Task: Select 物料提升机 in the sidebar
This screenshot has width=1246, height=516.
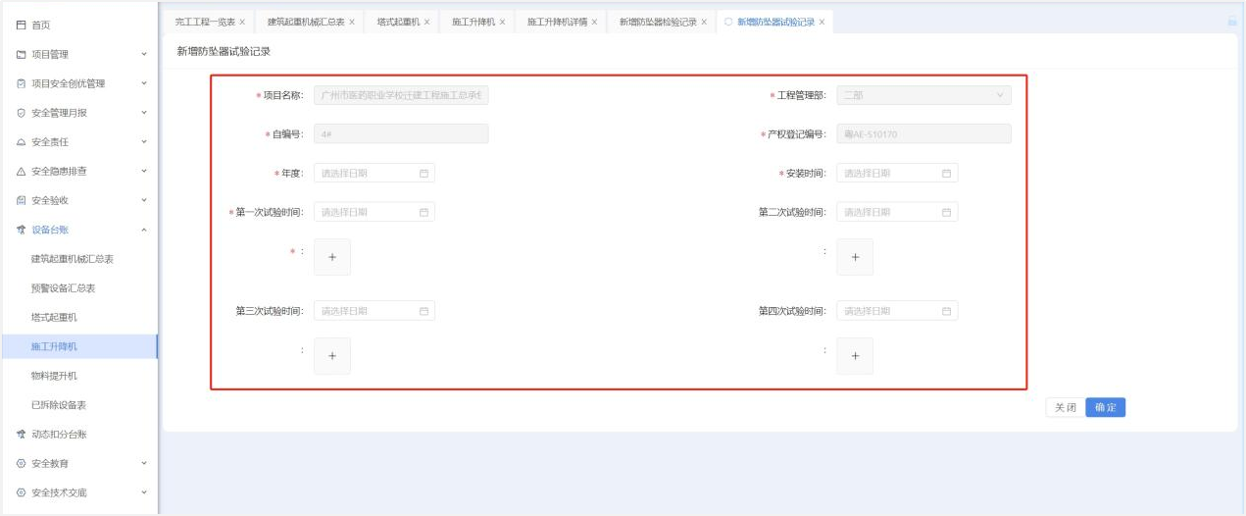Action: [x=54, y=376]
